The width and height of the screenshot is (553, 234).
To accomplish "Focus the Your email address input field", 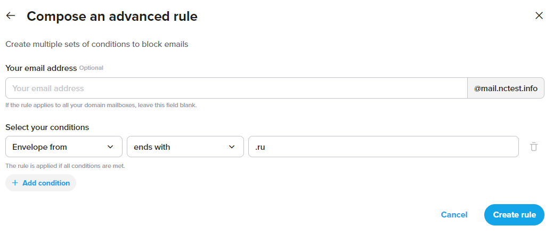I will pyautogui.click(x=237, y=88).
